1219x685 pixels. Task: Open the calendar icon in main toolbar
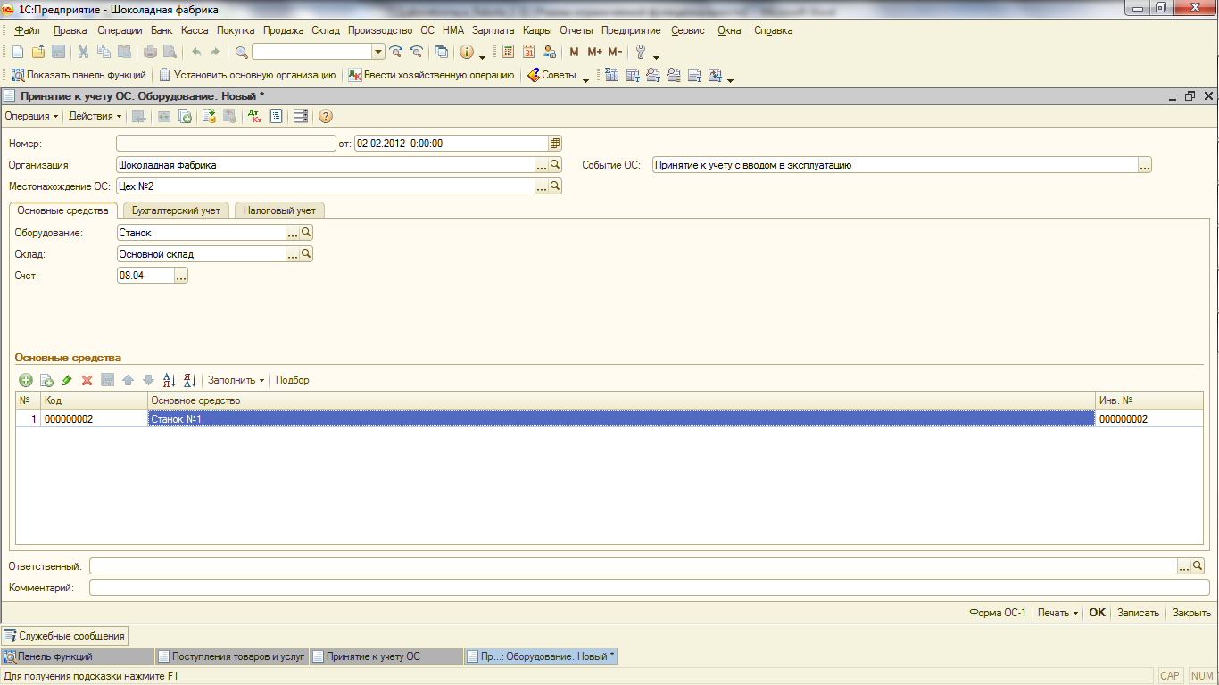click(528, 52)
